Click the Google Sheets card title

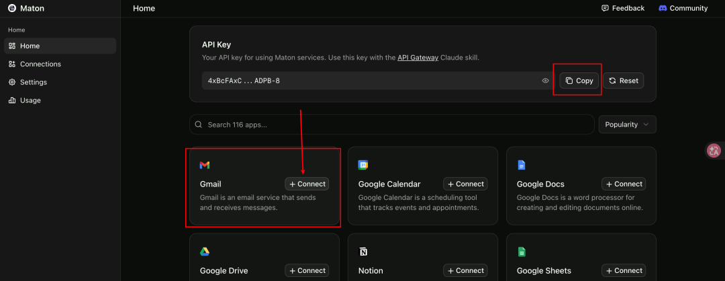[x=544, y=271]
